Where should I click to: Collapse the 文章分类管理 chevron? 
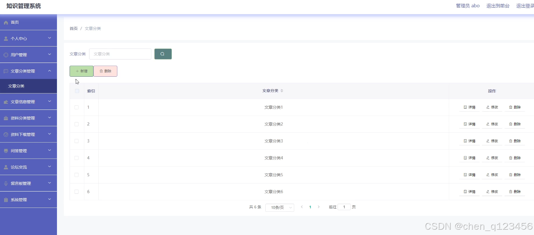coord(49,71)
